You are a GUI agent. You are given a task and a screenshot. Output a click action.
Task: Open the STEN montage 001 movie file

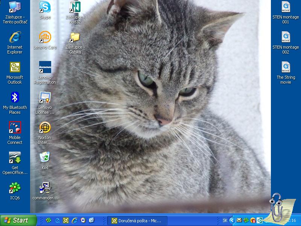pos(286,7)
